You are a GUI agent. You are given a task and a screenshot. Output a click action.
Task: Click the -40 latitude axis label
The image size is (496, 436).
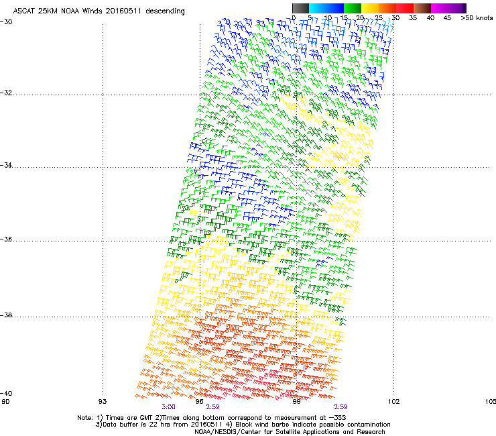coord(6,393)
